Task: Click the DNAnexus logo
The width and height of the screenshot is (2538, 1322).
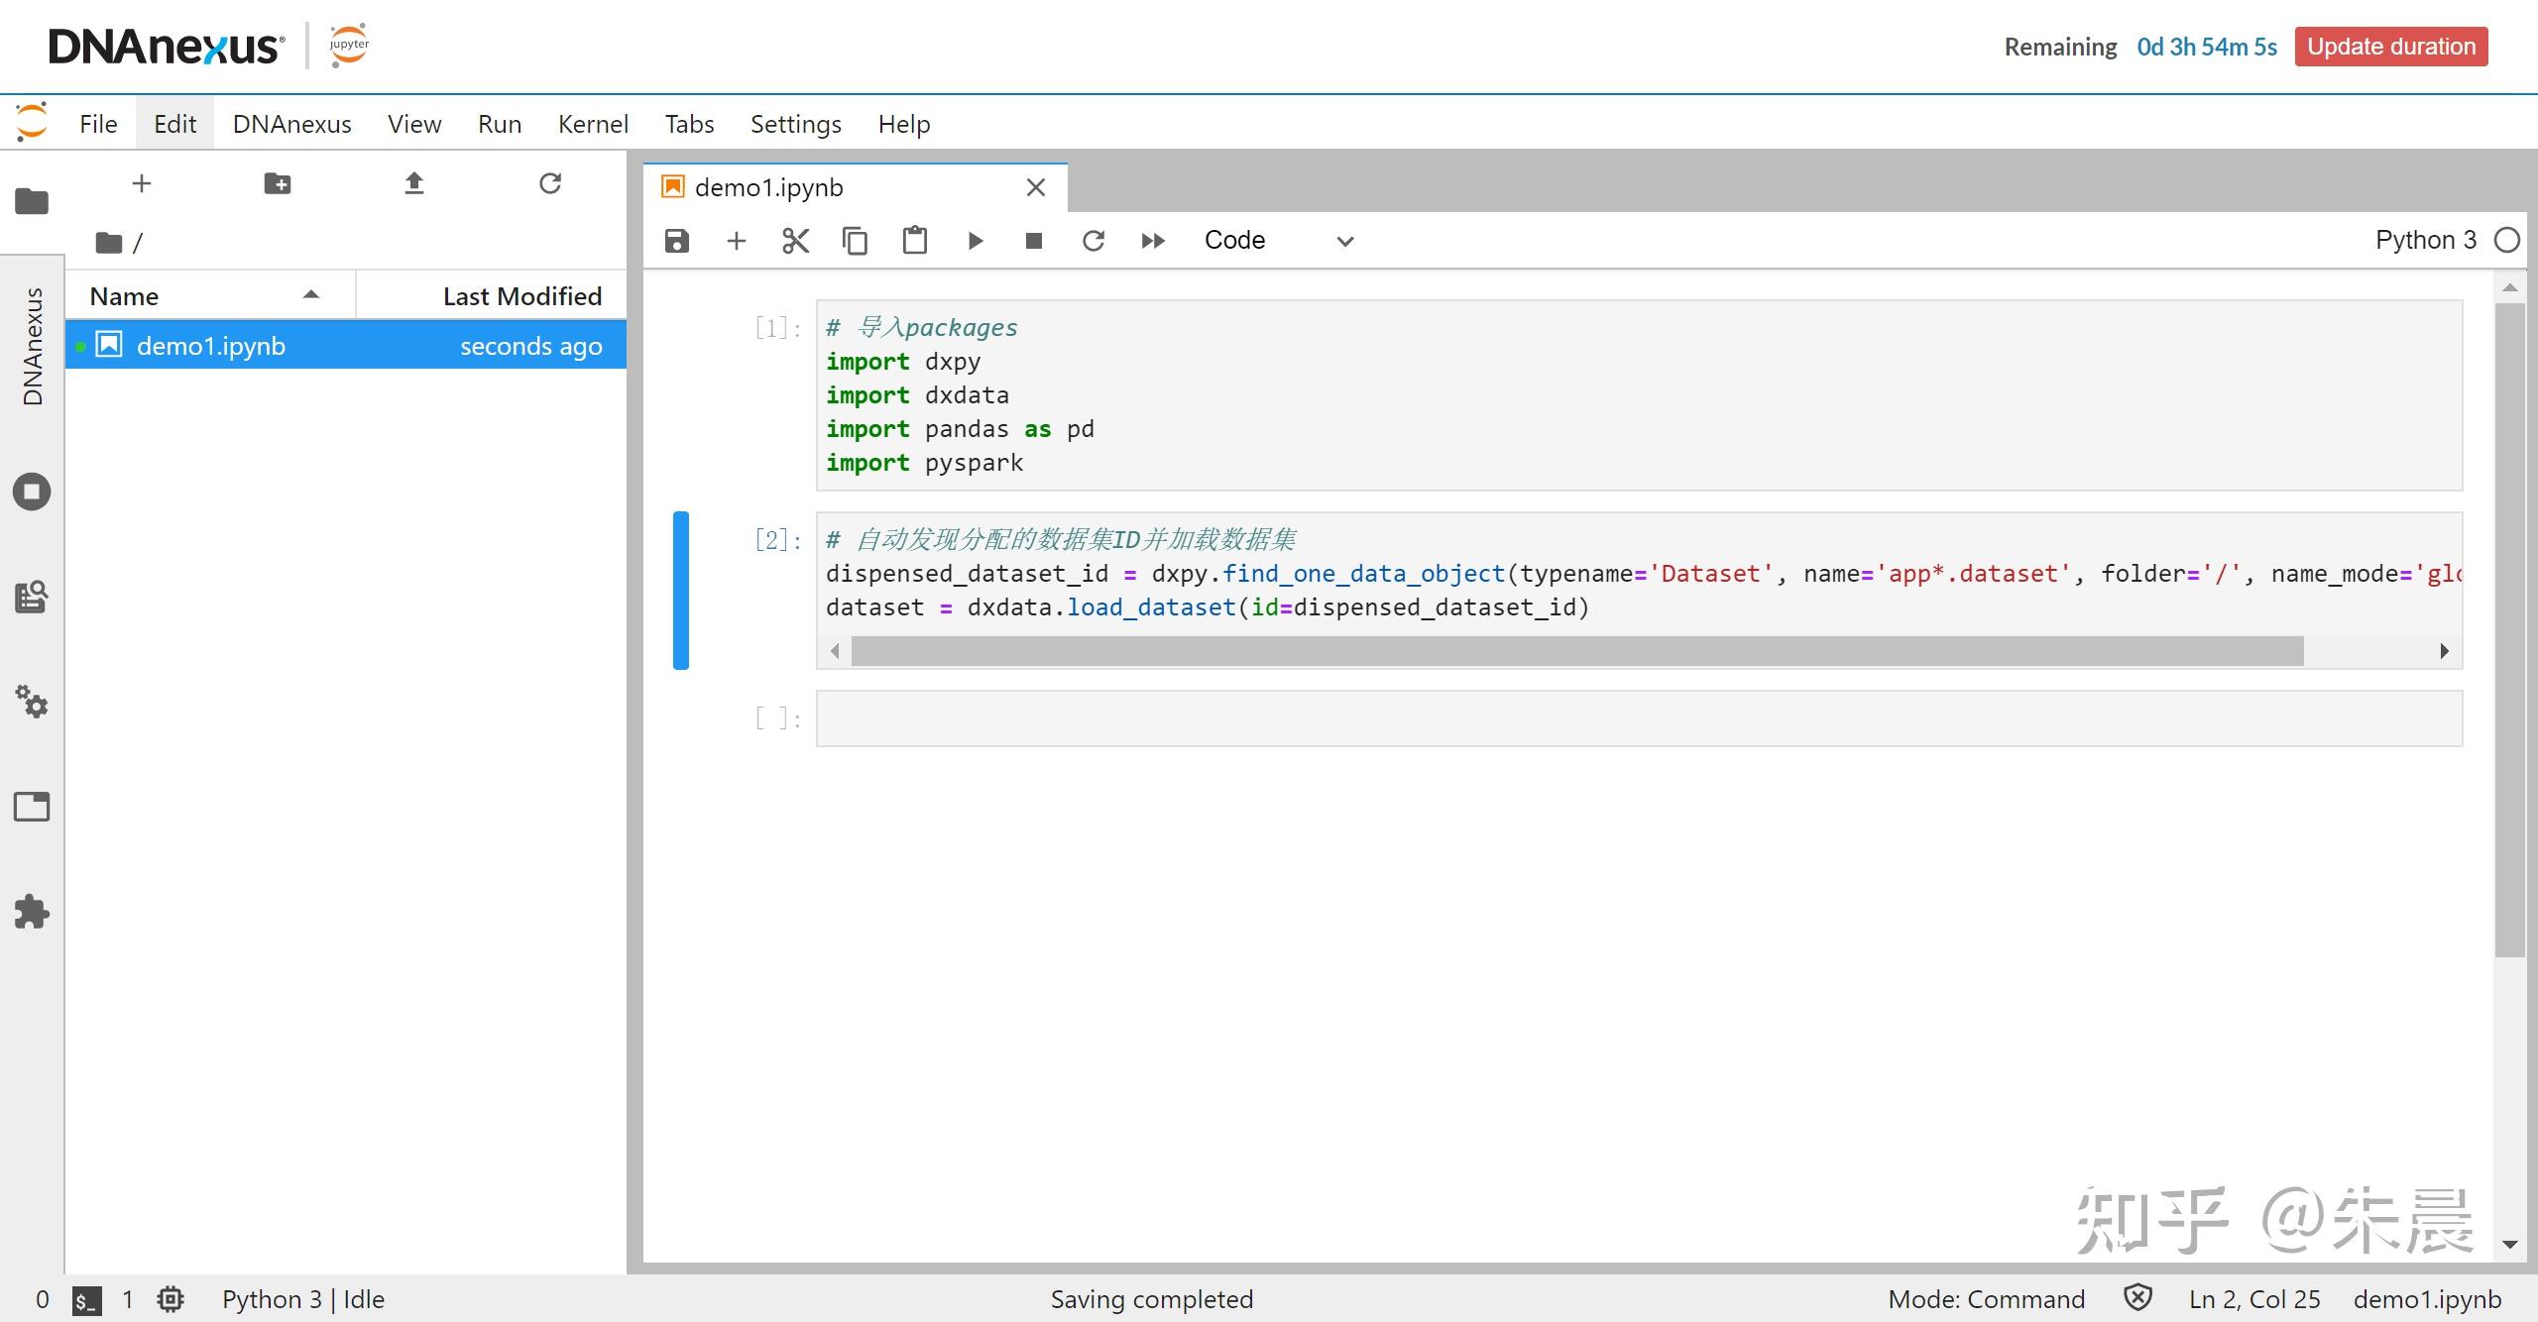Action: (x=167, y=47)
